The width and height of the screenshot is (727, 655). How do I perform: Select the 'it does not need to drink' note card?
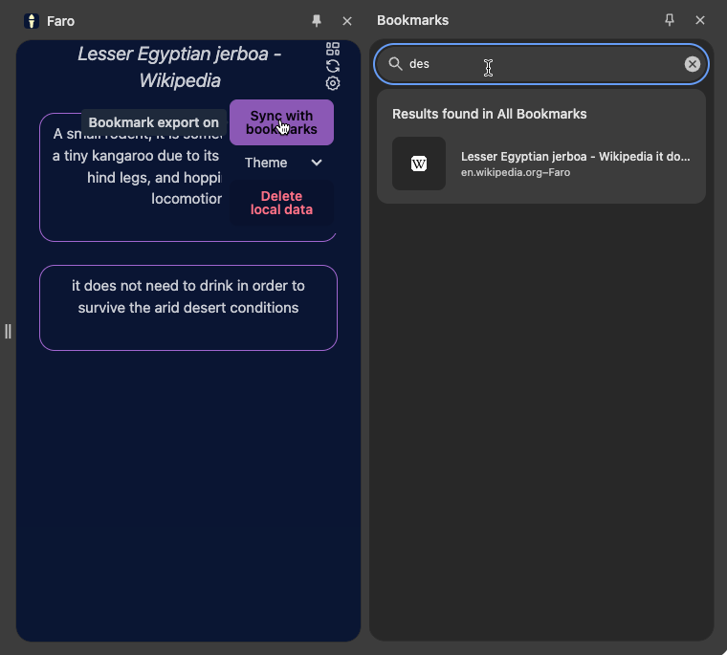pos(188,308)
